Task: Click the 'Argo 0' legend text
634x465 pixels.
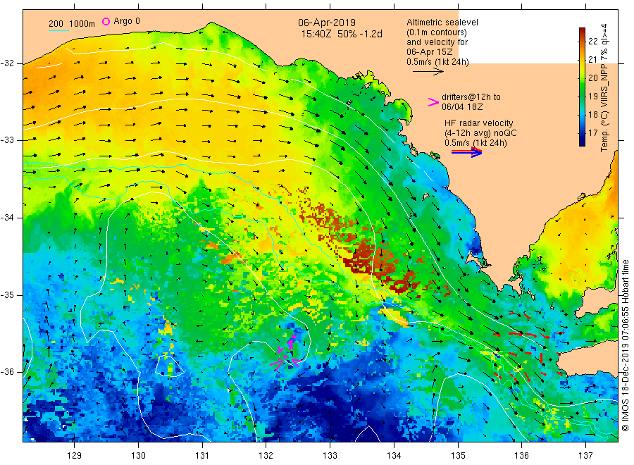Action: coord(127,21)
